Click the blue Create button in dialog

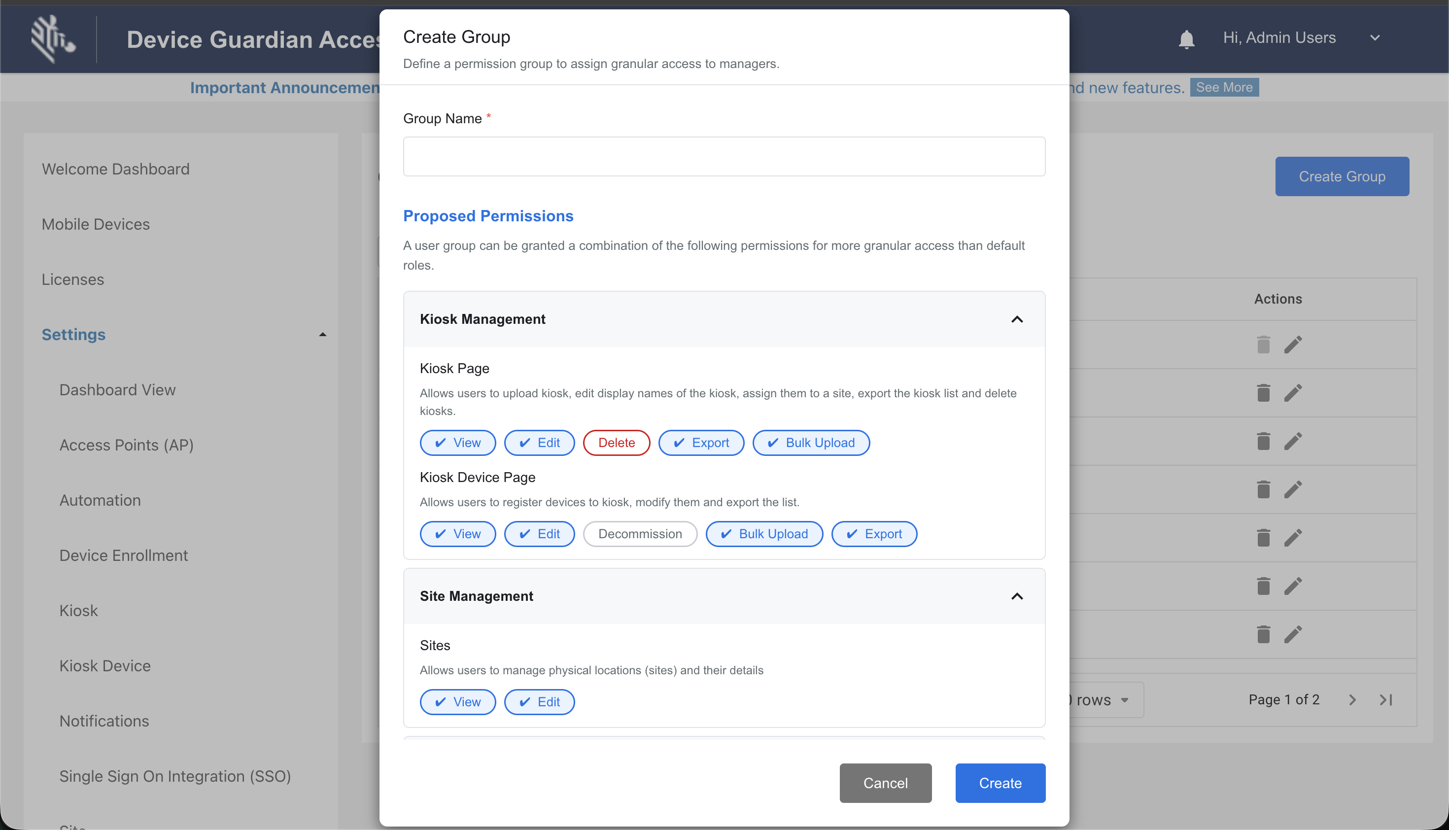(x=1000, y=783)
